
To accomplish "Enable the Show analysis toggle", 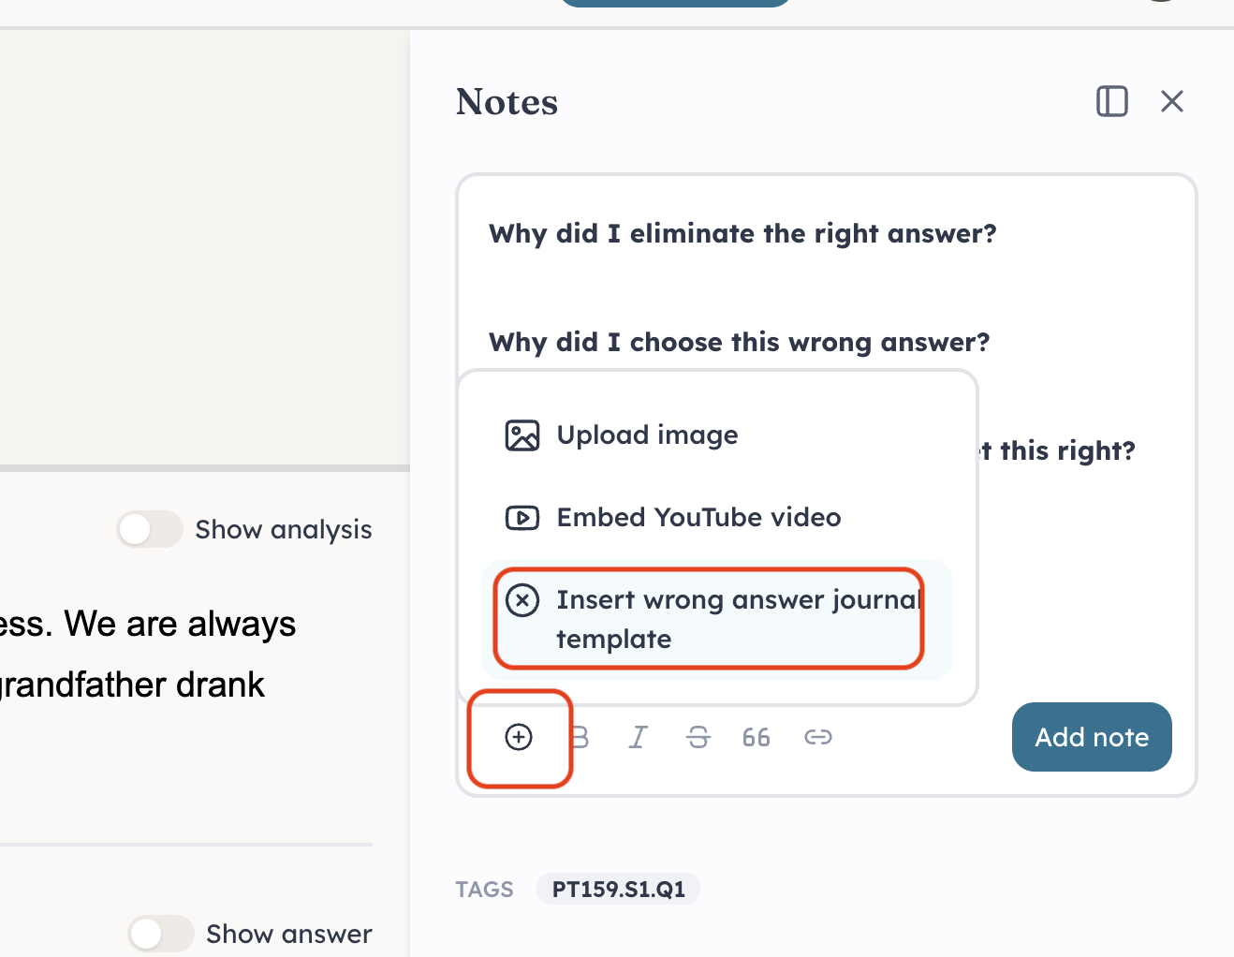I will click(x=149, y=529).
